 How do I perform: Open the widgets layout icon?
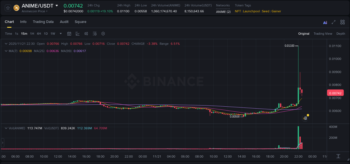(x=342, y=22)
